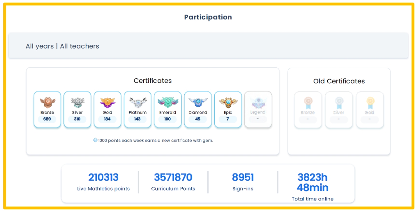417x214 pixels.
Task: Open the All years | All teachers filter bar
Action: tap(208, 46)
